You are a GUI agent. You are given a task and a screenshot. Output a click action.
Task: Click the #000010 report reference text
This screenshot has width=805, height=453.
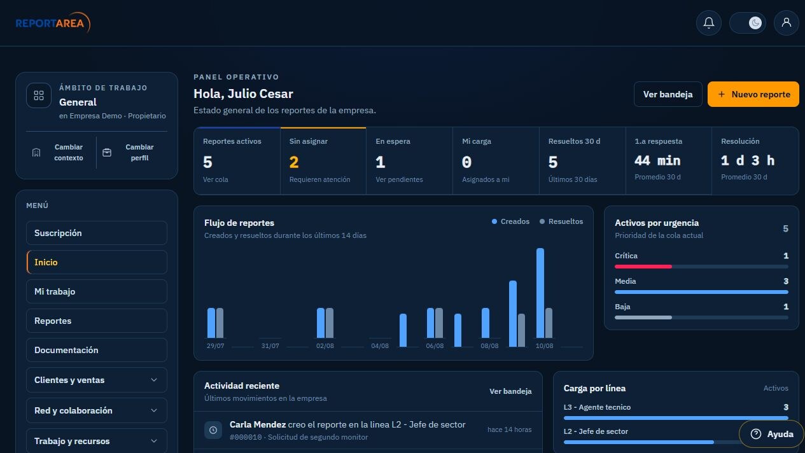(x=245, y=437)
